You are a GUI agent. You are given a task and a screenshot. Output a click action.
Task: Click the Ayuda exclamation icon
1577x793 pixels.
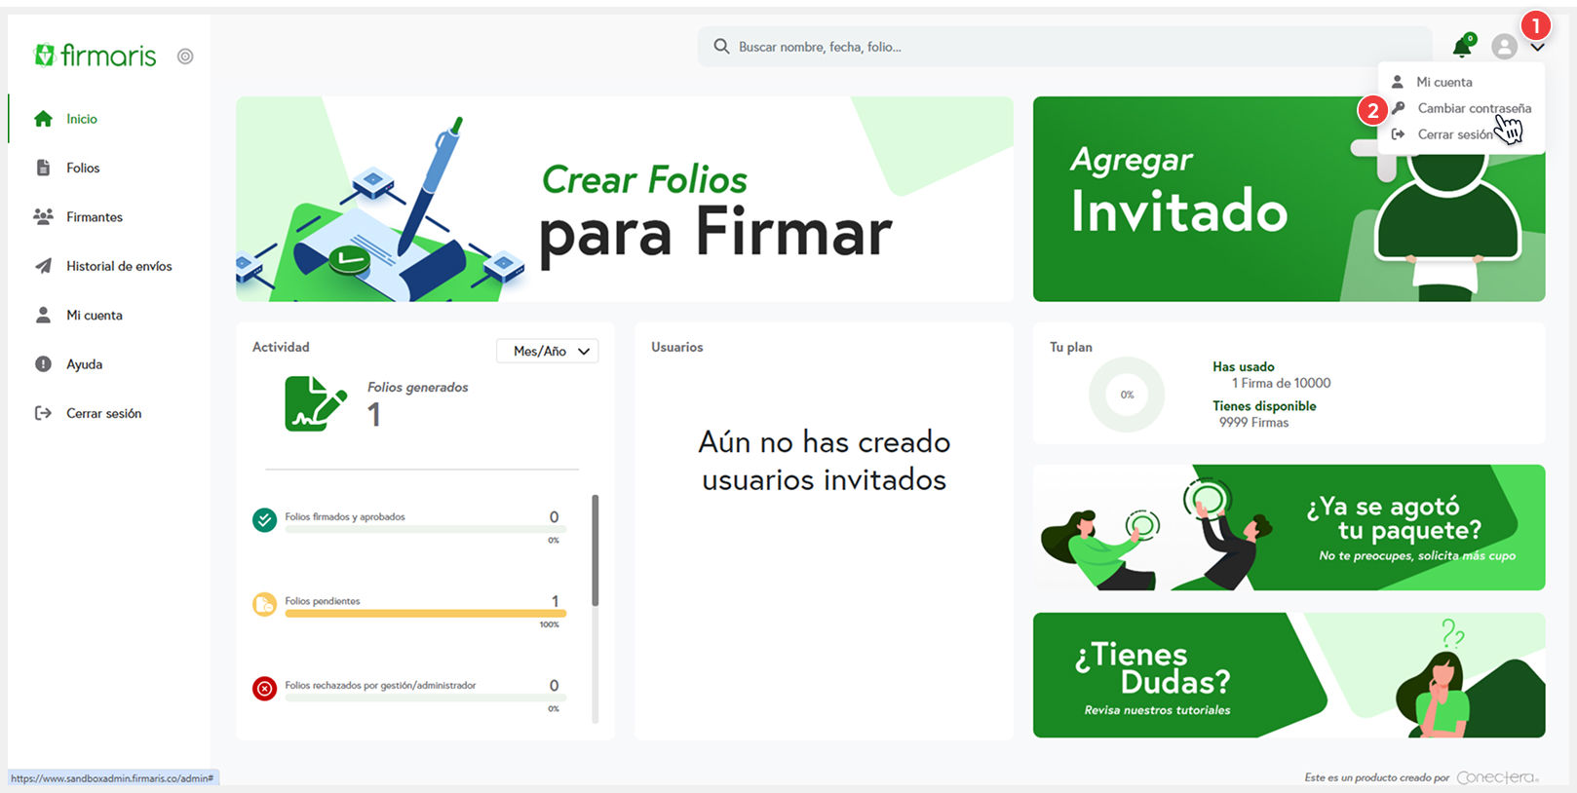click(x=43, y=363)
